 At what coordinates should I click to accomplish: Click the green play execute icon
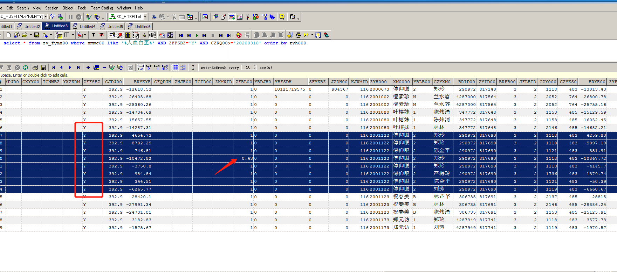197,35
